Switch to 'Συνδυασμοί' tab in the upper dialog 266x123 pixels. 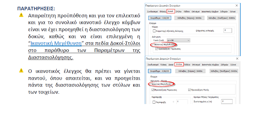coord(152,12)
